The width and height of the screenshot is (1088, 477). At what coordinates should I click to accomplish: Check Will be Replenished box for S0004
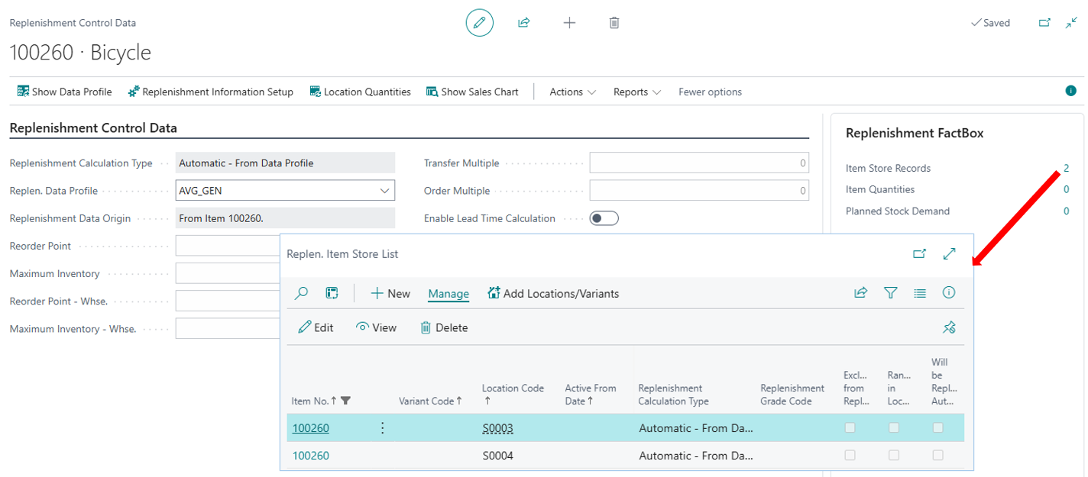937,456
